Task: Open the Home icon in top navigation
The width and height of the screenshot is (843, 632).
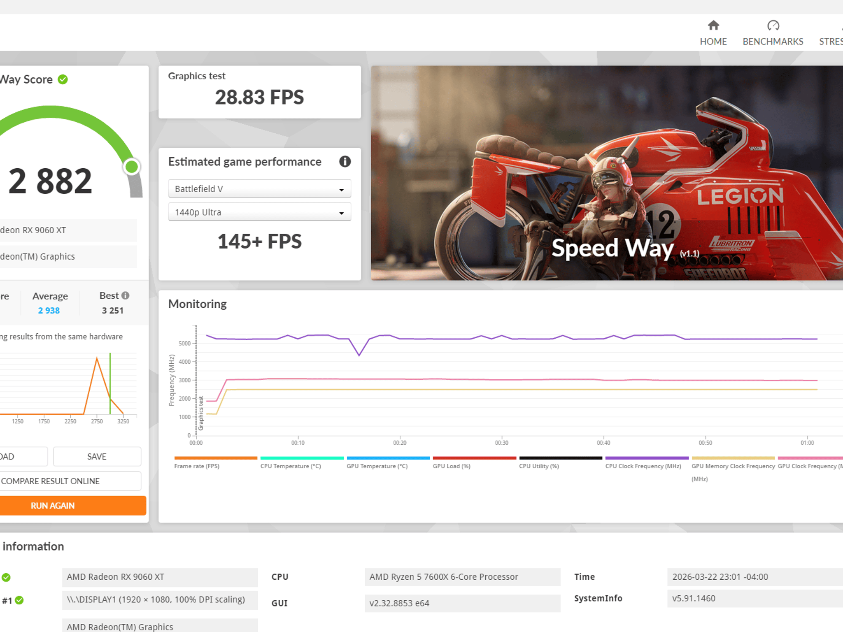Action: [x=713, y=26]
